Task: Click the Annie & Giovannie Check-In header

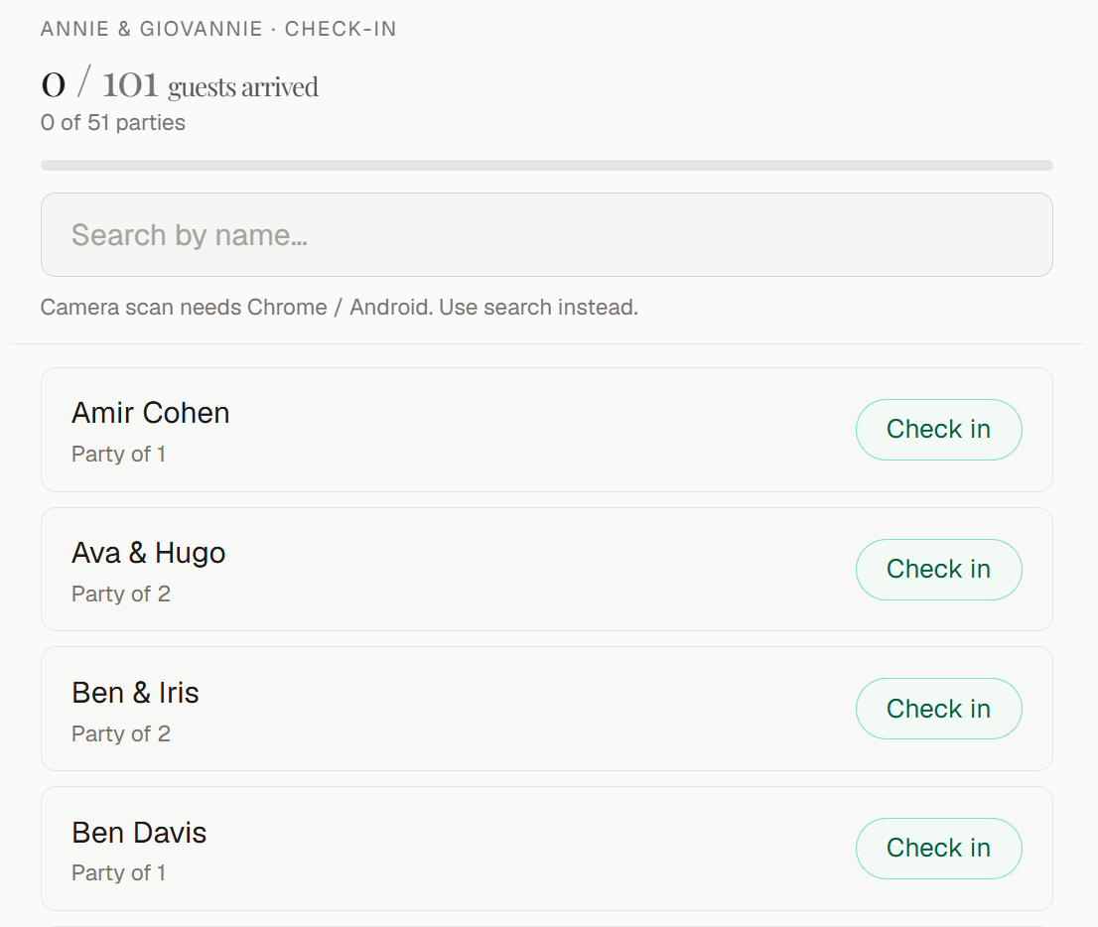Action: [x=218, y=29]
